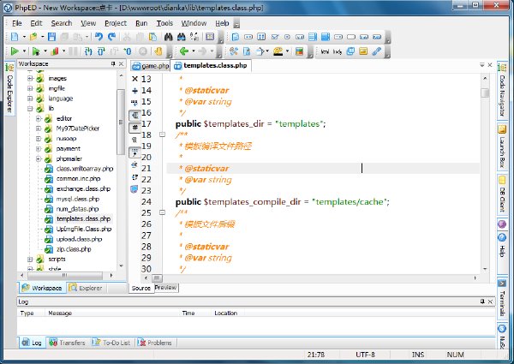Pin the Workspace panel
This screenshot has width=514, height=364.
(x=113, y=63)
